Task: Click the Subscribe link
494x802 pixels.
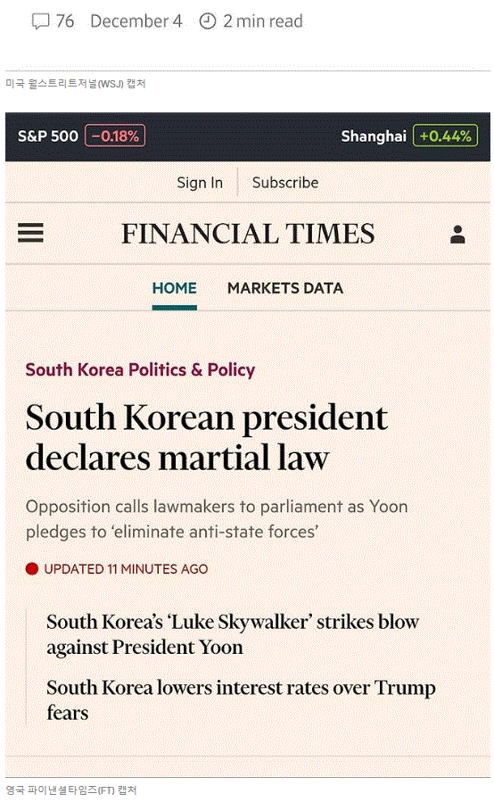Action: coord(285,183)
